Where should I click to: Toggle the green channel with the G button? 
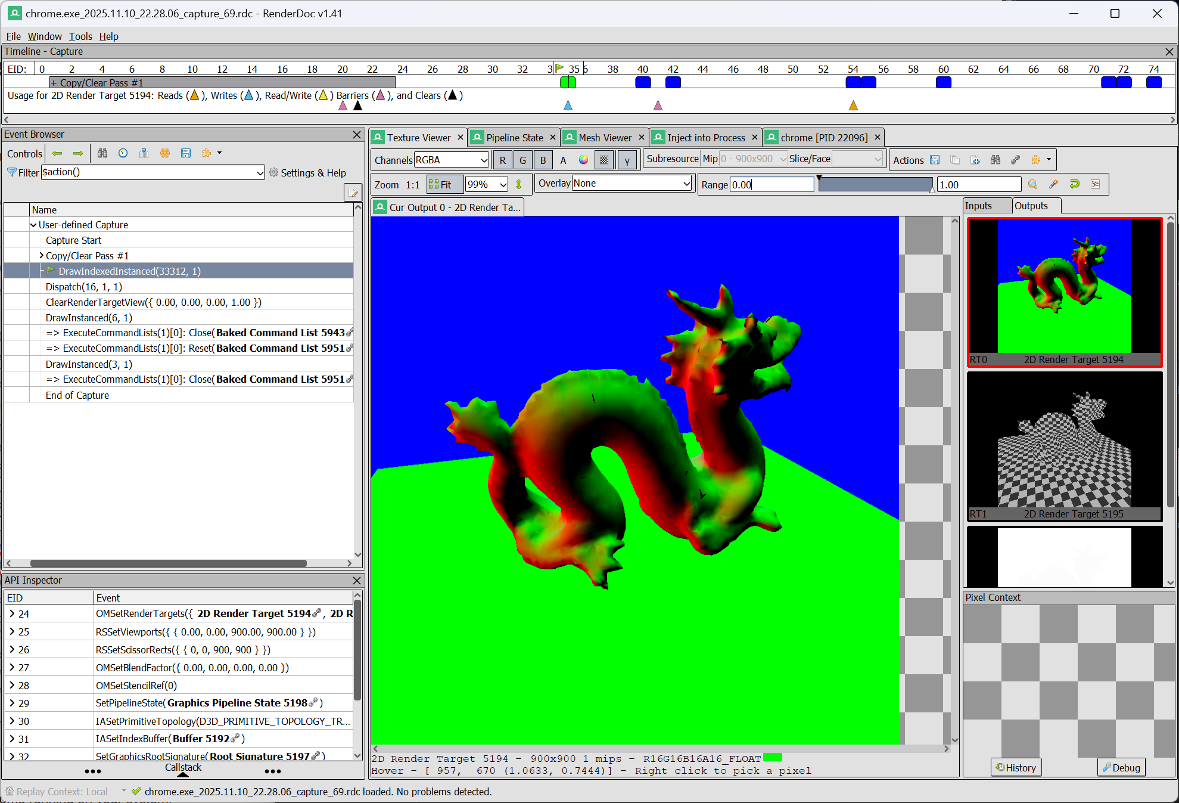(x=522, y=160)
